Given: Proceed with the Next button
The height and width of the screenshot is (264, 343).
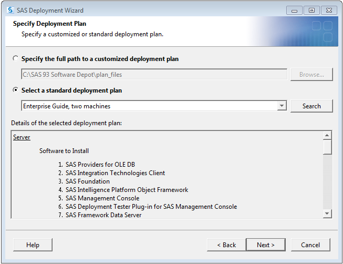Looking at the screenshot, I should click(x=266, y=245).
